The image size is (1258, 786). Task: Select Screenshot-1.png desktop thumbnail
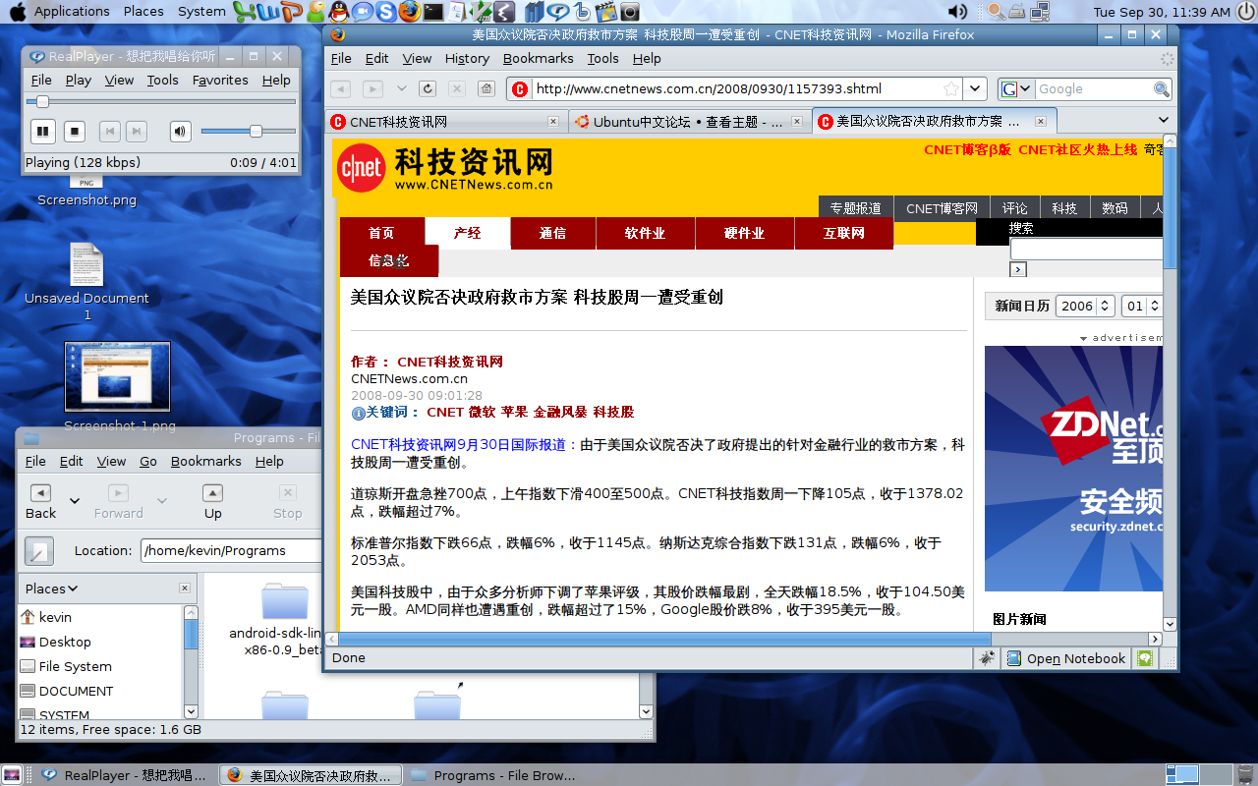pyautogui.click(x=117, y=376)
